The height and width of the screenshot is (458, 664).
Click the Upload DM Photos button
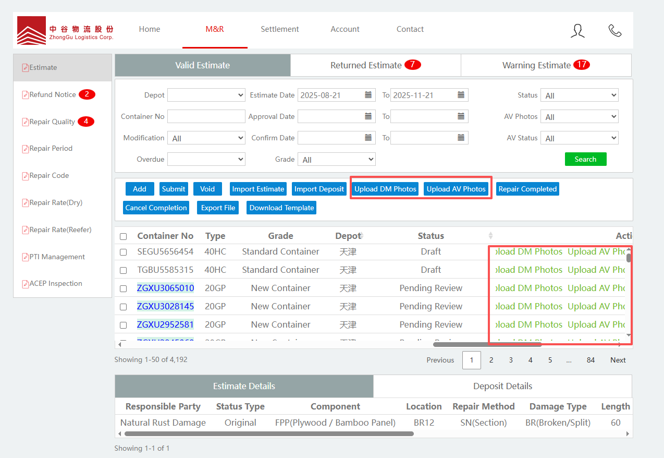click(385, 189)
